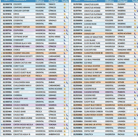Select the PIMIENTA principal note cell
Viewport: 138px width, 137px height.
click(121, 92)
